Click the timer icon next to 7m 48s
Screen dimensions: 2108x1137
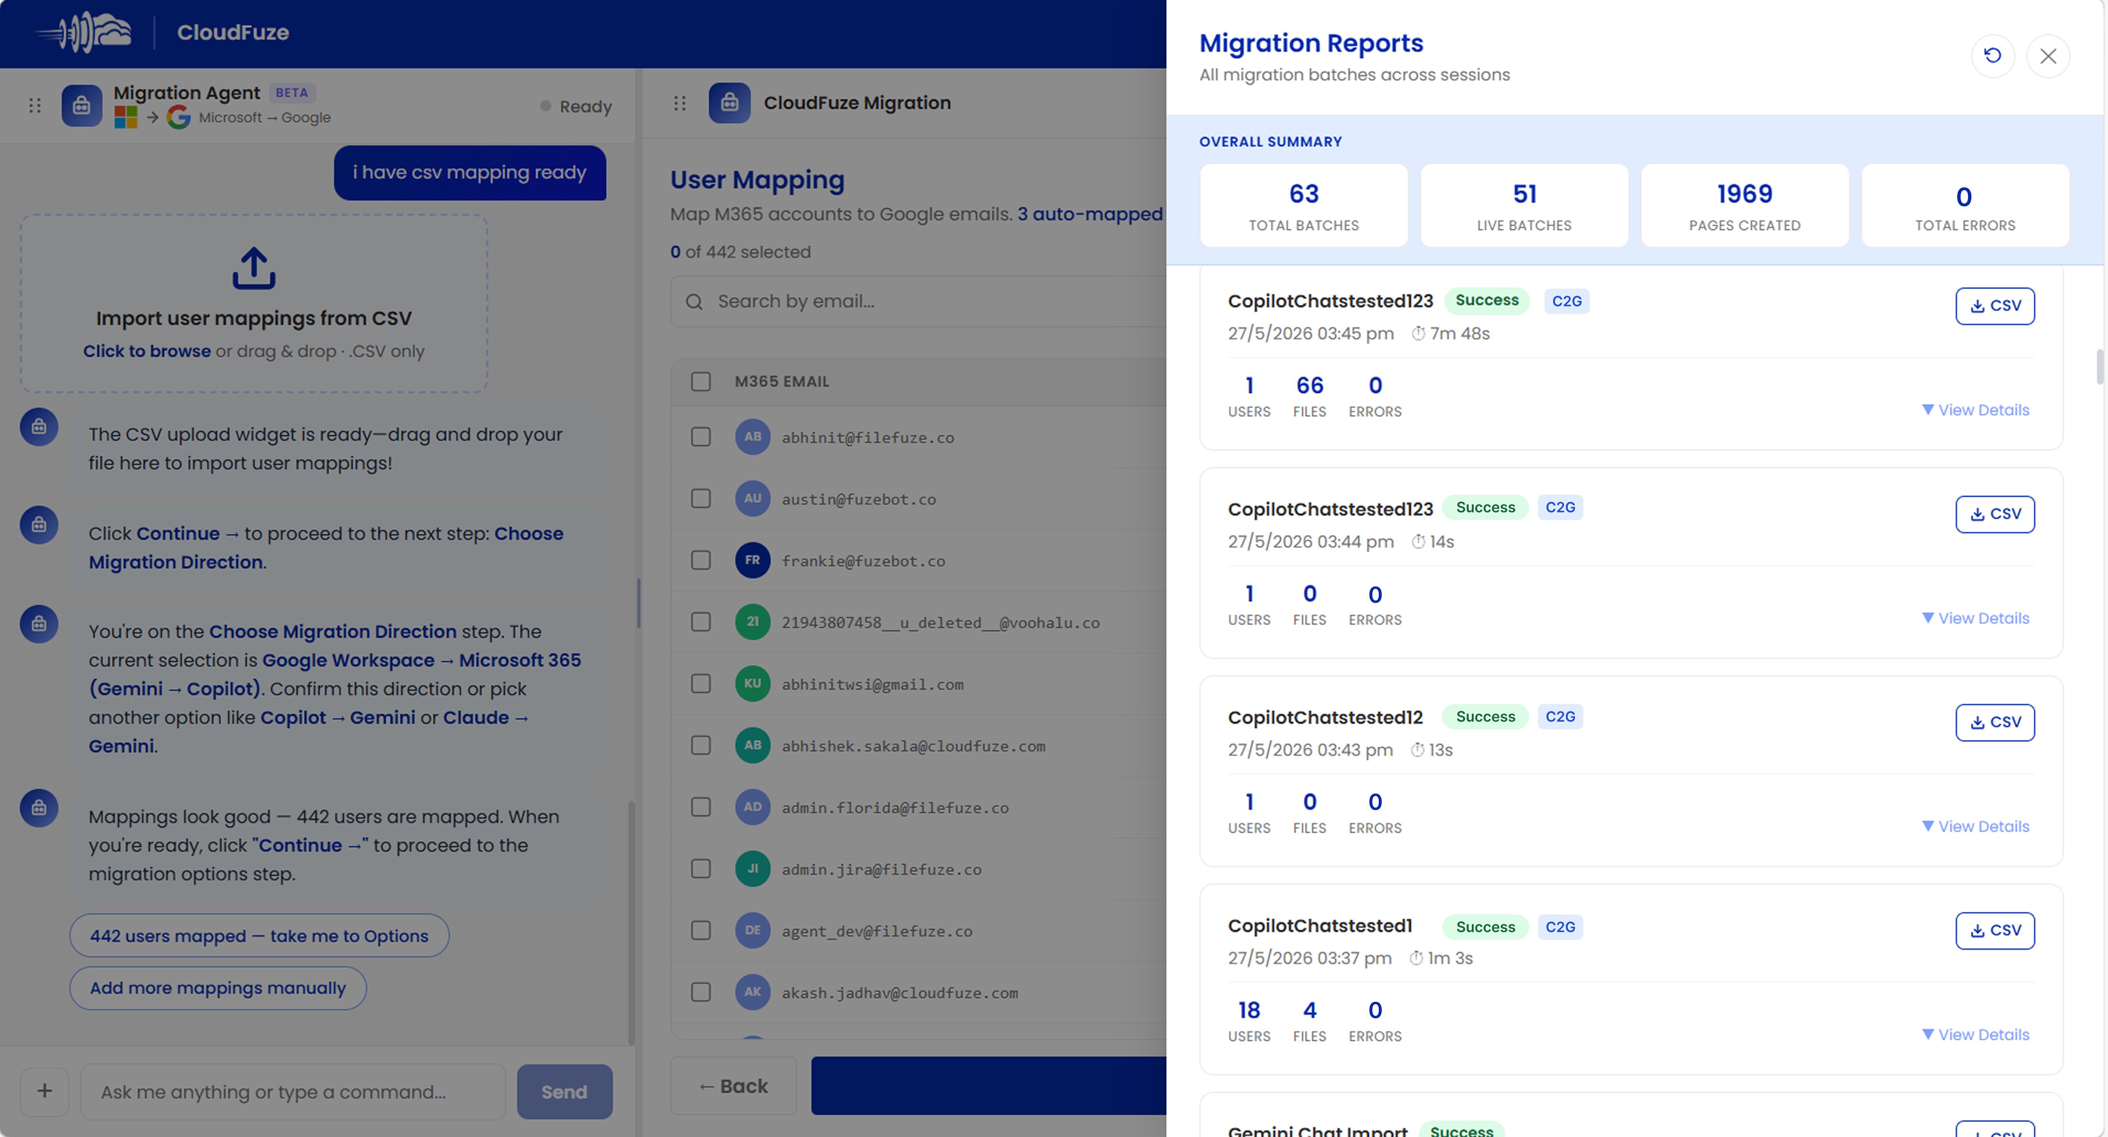(x=1418, y=334)
